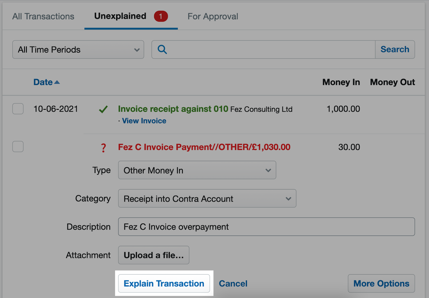Image resolution: width=429 pixels, height=298 pixels.
Task: Click the Type field label
Action: tap(101, 170)
